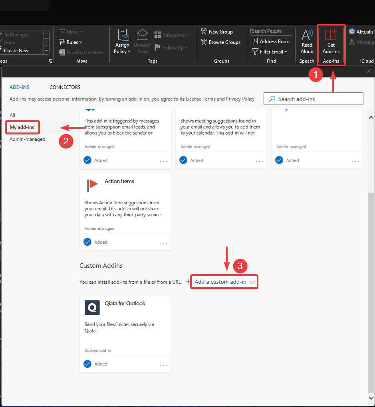Select My add-ins in the sidebar
The height and width of the screenshot is (407, 375).
[x=22, y=127]
